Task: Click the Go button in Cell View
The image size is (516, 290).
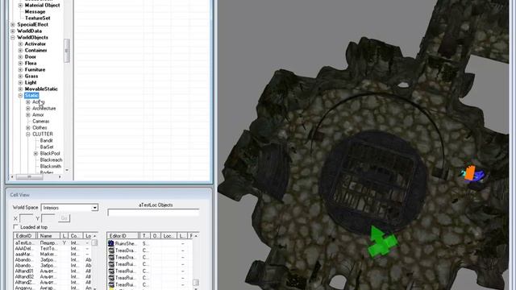Action: [x=64, y=218]
